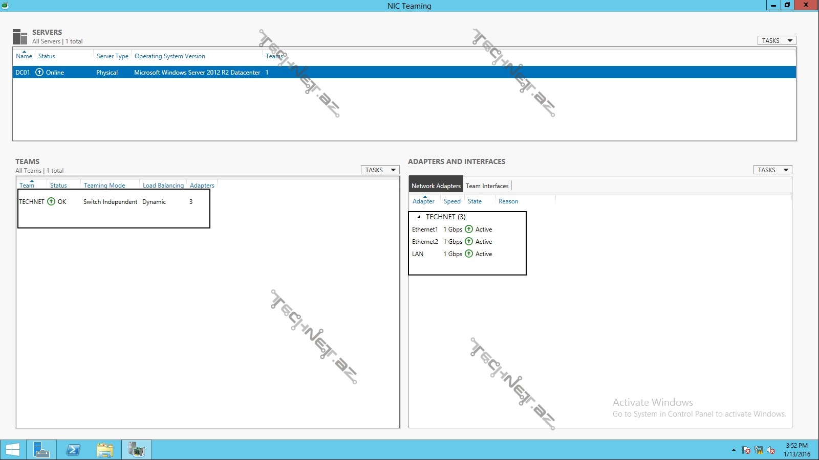Open the Servers TASKS dropdown
The image size is (819, 460).
coord(777,41)
